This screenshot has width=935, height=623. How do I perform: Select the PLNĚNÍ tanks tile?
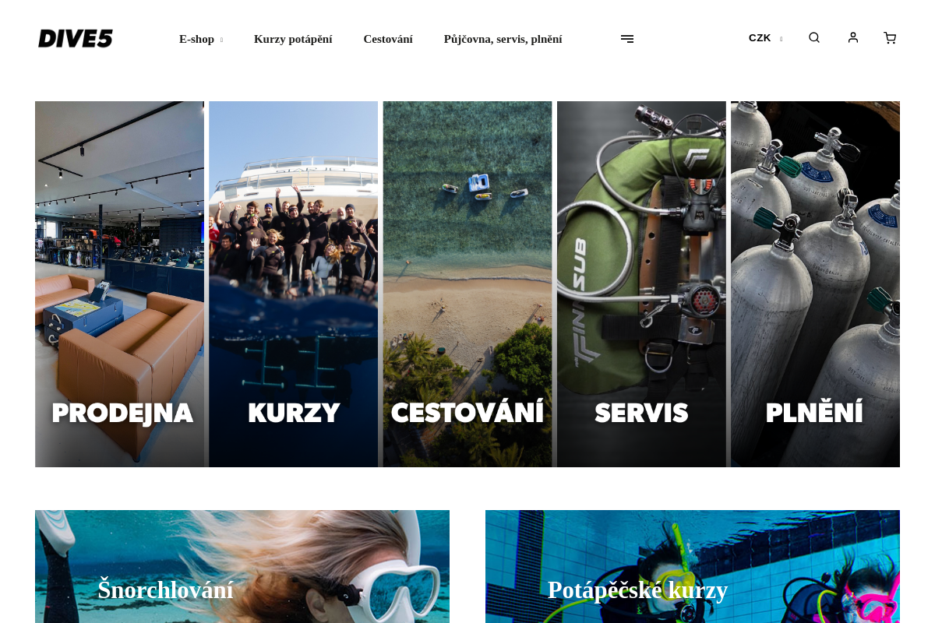tap(815, 284)
